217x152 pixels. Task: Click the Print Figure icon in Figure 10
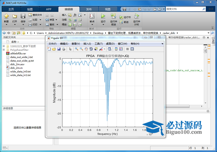[x=63, y=49]
